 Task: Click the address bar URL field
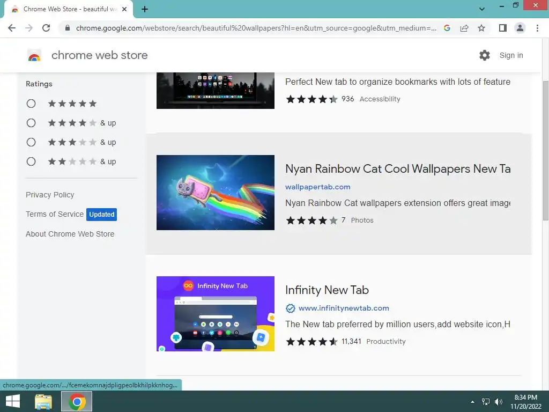pyautogui.click(x=256, y=28)
